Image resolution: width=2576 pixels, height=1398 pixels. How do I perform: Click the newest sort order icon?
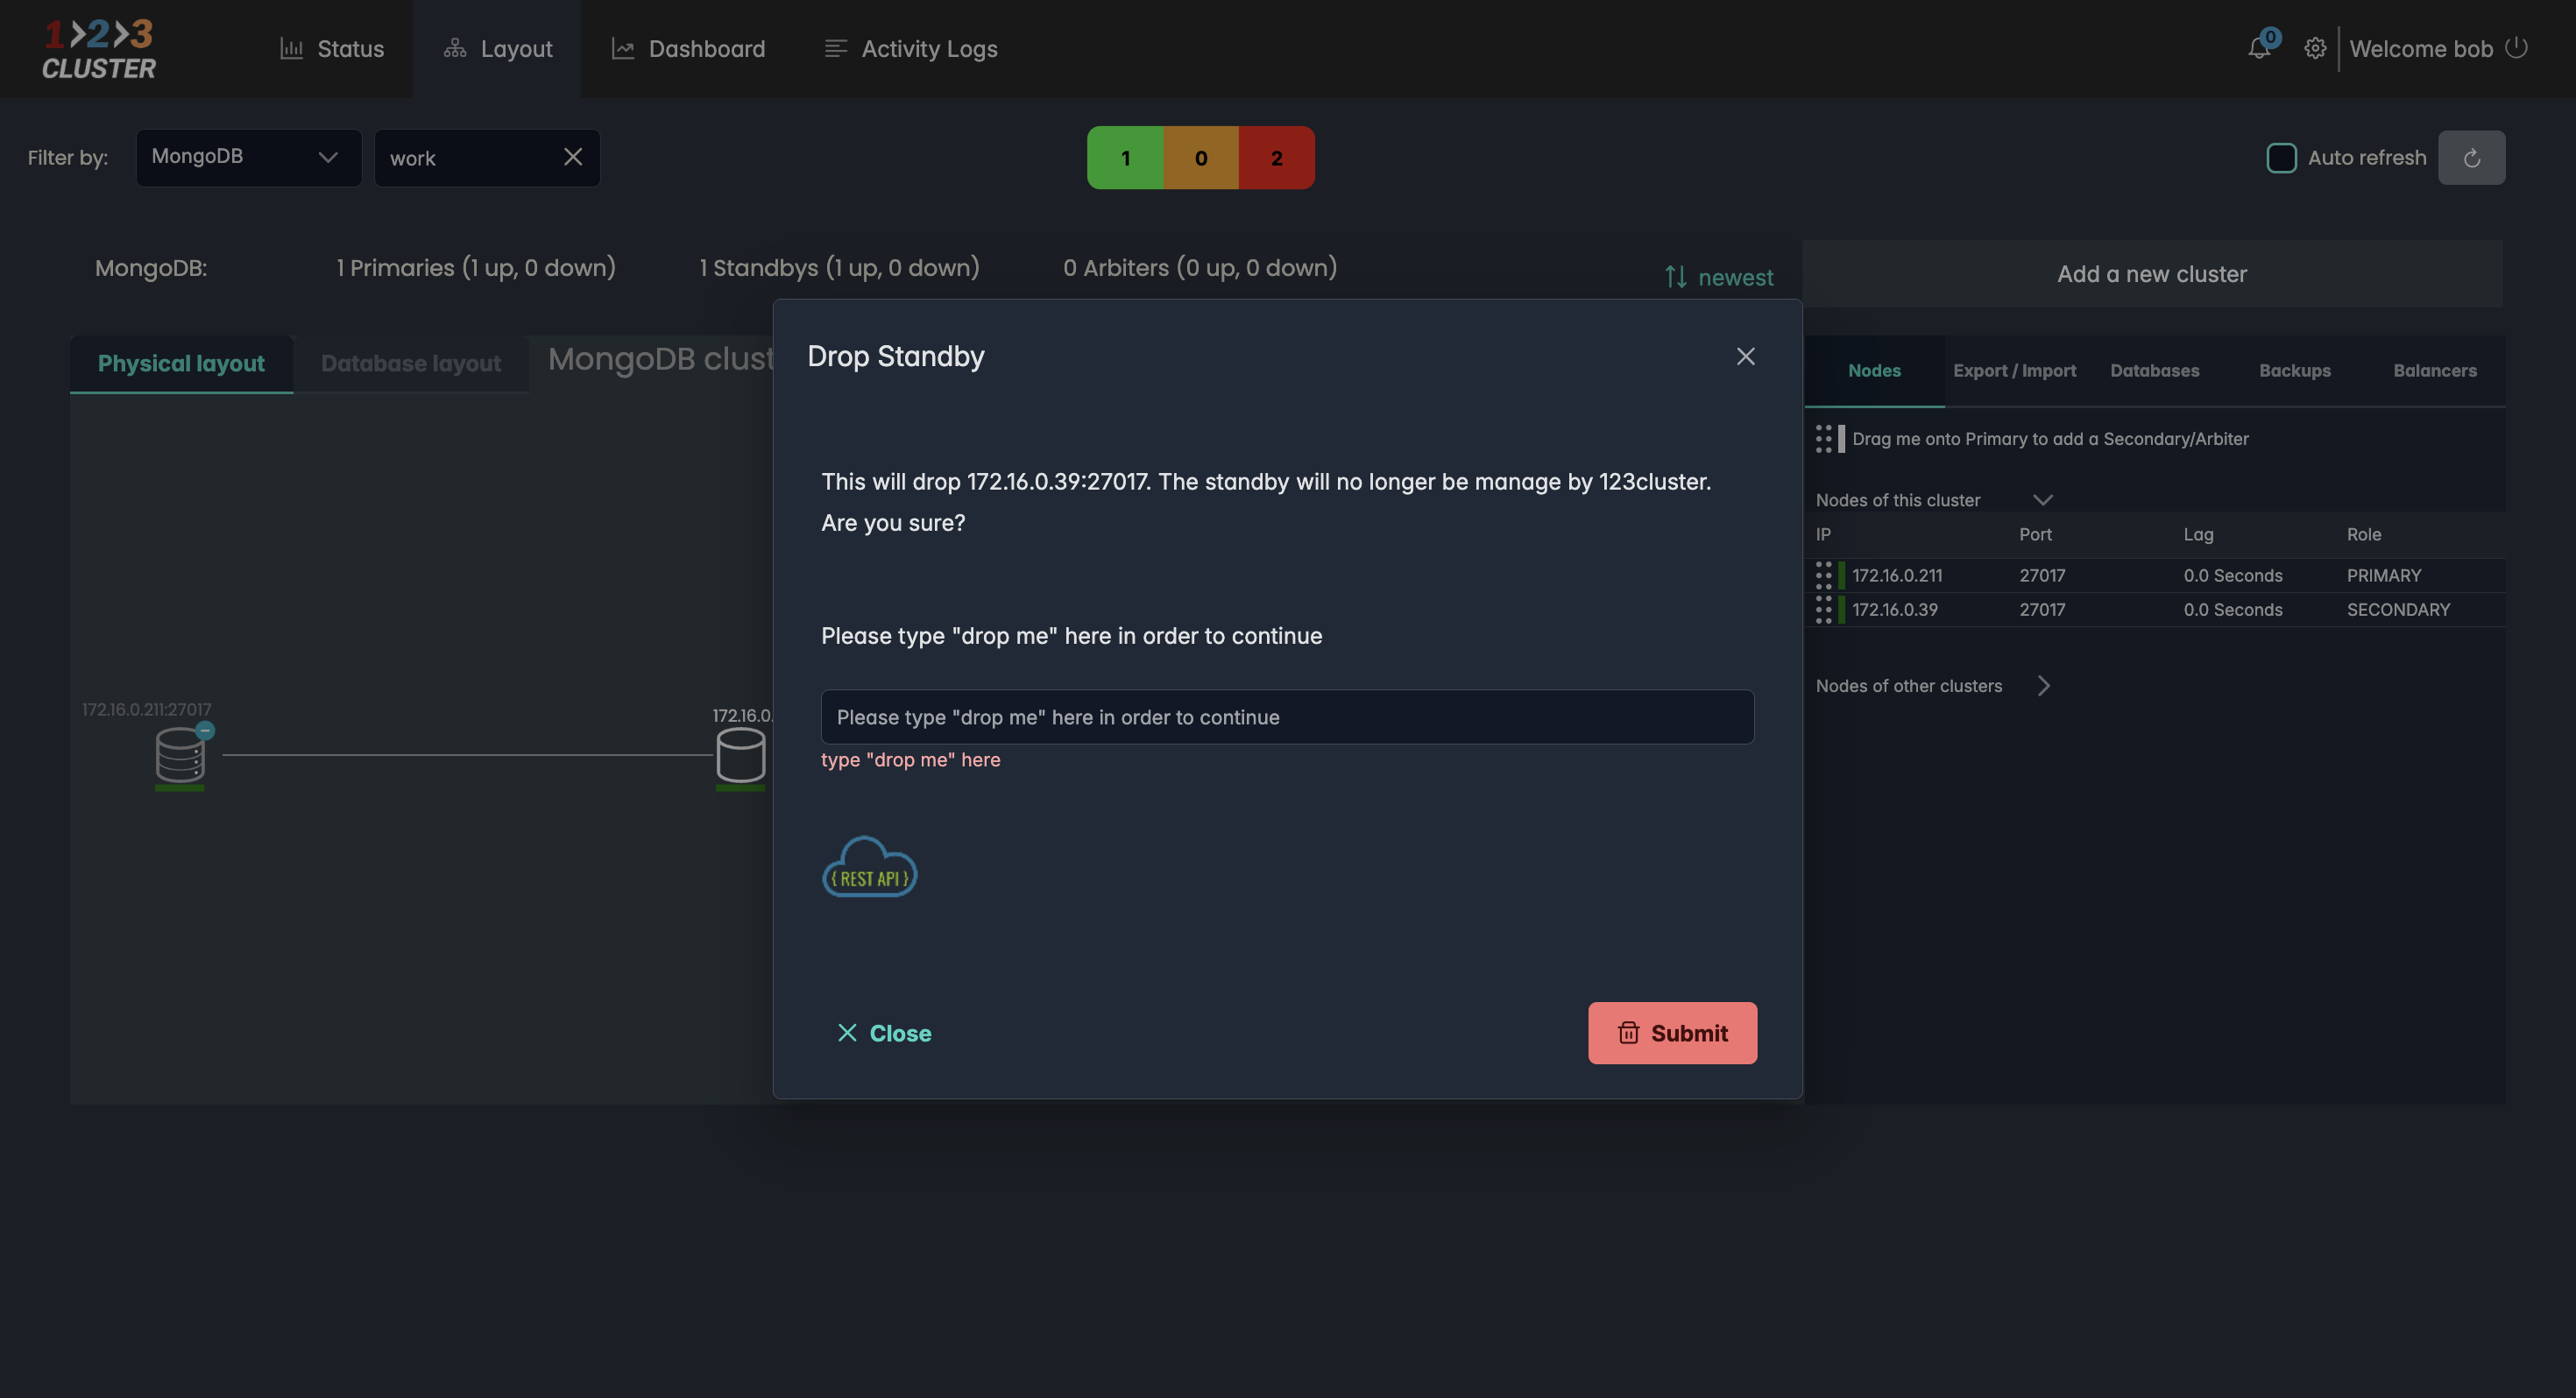[1676, 277]
